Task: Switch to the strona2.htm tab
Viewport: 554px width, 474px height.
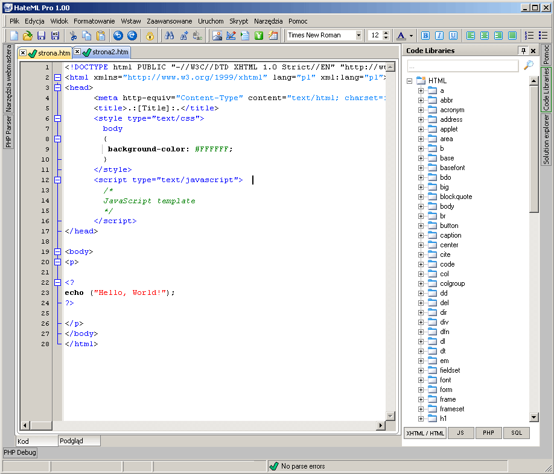Action: (x=109, y=52)
